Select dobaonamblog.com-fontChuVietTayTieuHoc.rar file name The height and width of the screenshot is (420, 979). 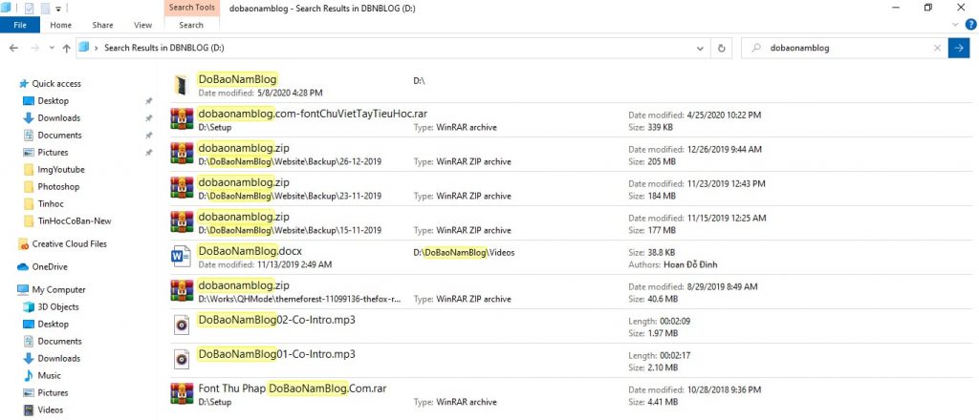pyautogui.click(x=313, y=114)
